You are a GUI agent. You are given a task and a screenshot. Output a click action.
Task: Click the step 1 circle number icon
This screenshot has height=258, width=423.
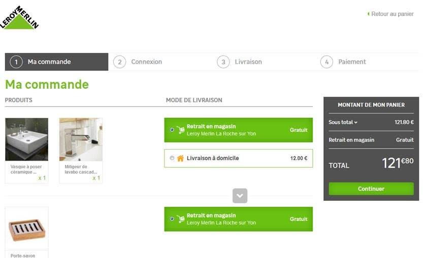pyautogui.click(x=16, y=62)
